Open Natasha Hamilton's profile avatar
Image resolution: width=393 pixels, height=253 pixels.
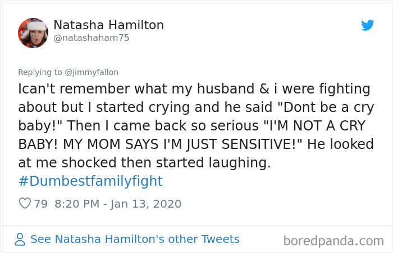click(x=33, y=32)
